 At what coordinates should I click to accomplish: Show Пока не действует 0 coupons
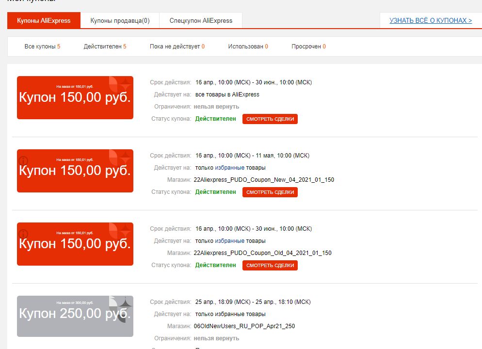pyautogui.click(x=177, y=47)
